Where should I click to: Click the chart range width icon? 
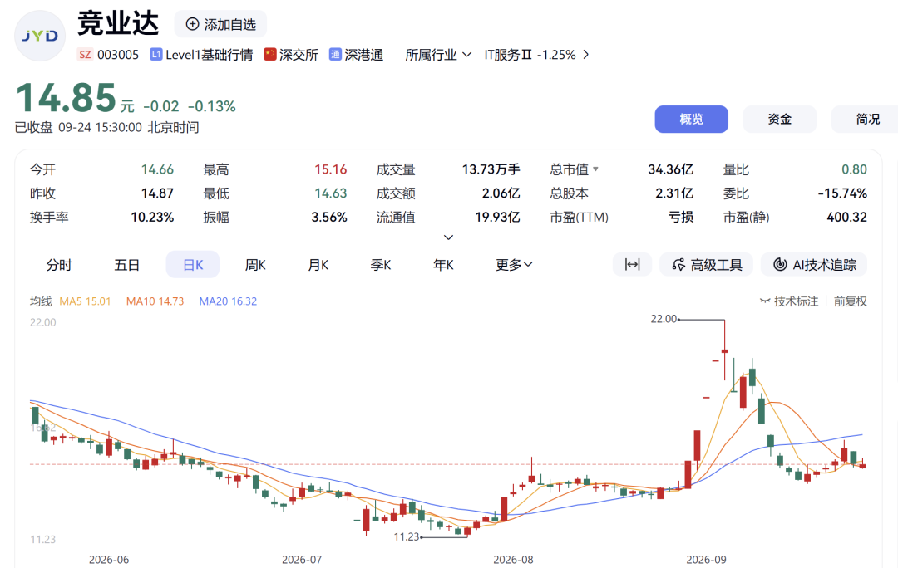(632, 264)
